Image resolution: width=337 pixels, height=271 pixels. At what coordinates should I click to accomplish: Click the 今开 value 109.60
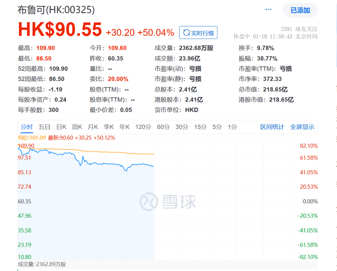coord(117,48)
